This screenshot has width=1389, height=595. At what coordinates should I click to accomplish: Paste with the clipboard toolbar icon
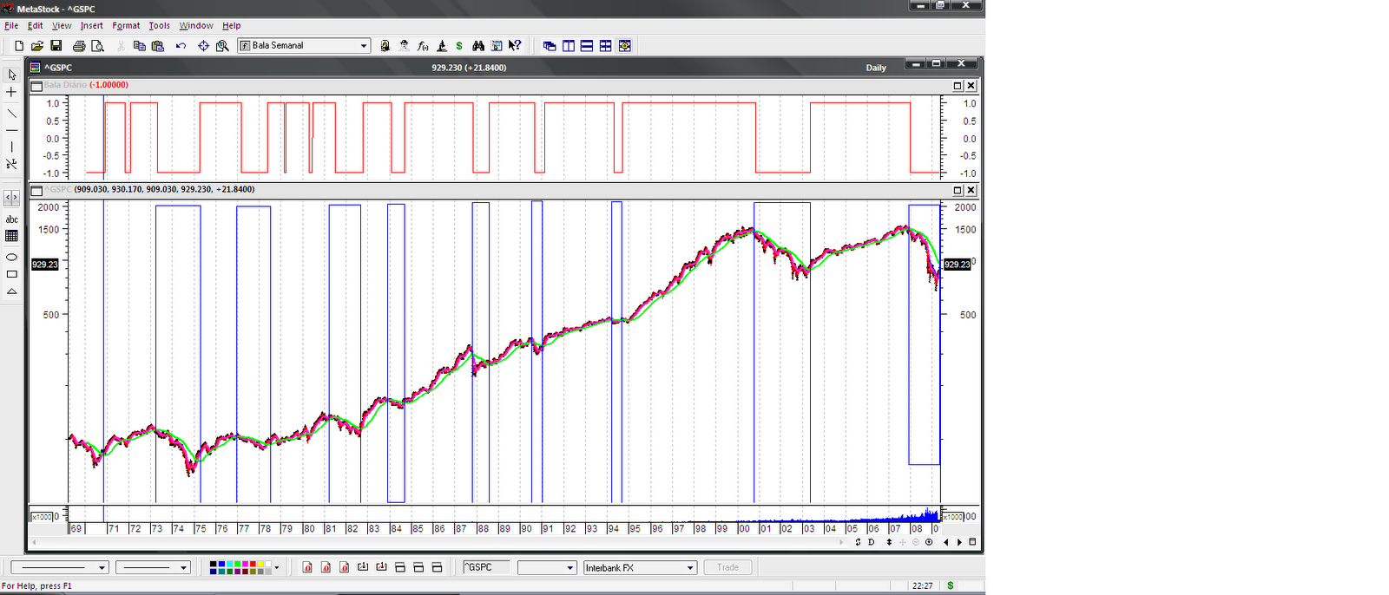[158, 46]
